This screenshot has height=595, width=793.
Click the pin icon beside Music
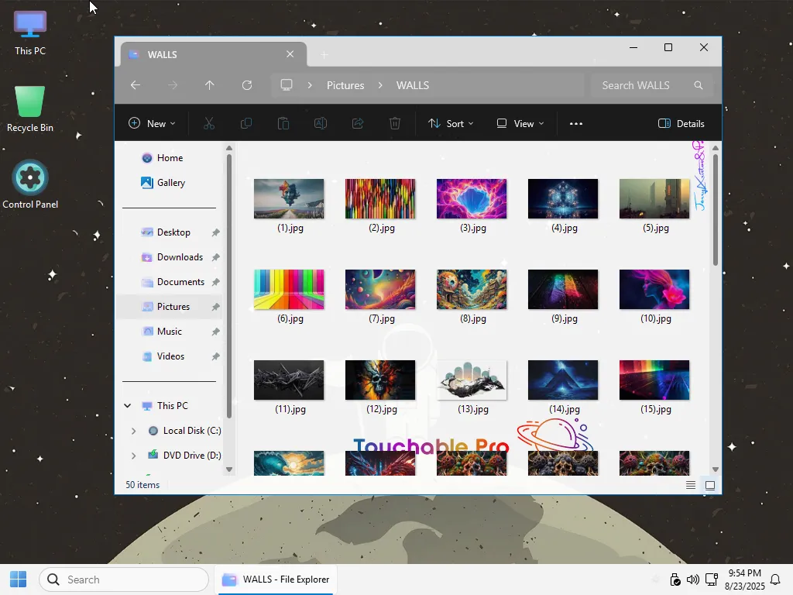215,332
